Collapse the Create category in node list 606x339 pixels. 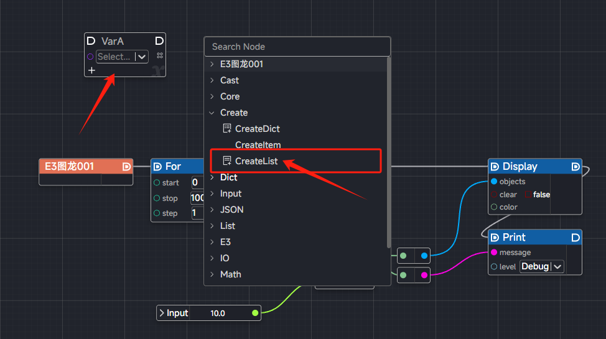[x=212, y=113]
